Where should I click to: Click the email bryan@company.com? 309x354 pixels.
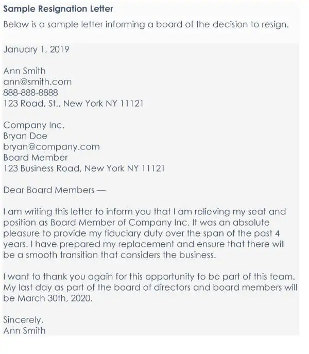coord(51,147)
